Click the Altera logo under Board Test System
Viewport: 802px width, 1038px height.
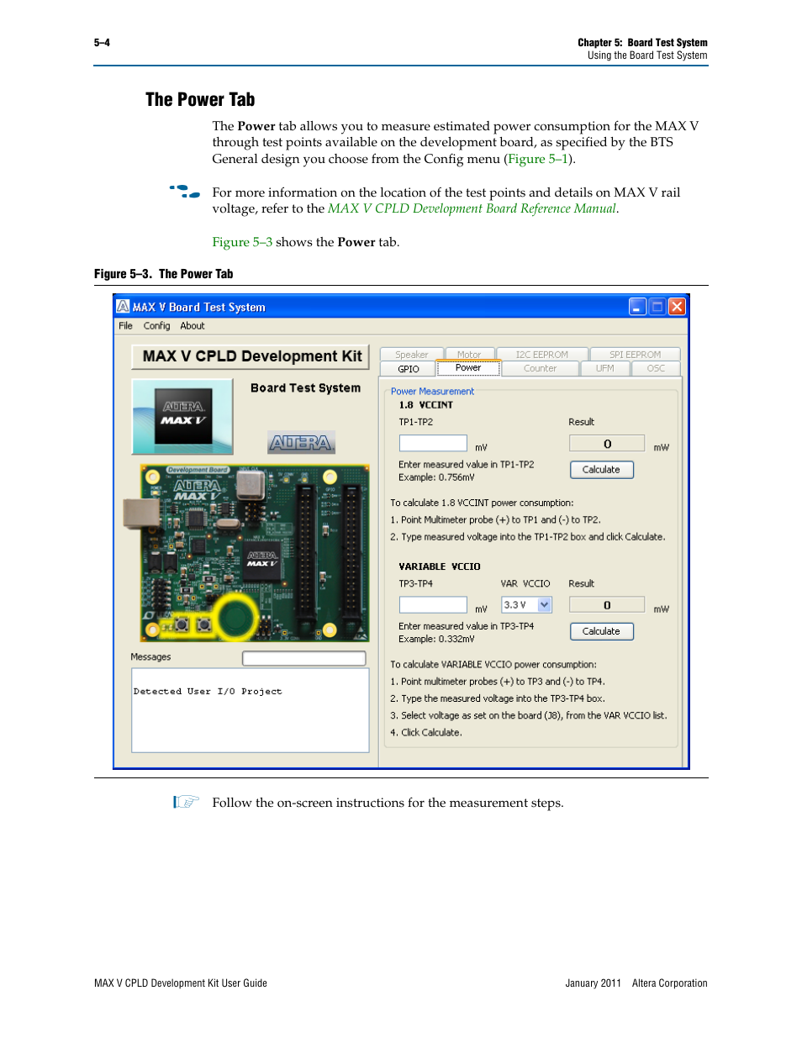301,442
